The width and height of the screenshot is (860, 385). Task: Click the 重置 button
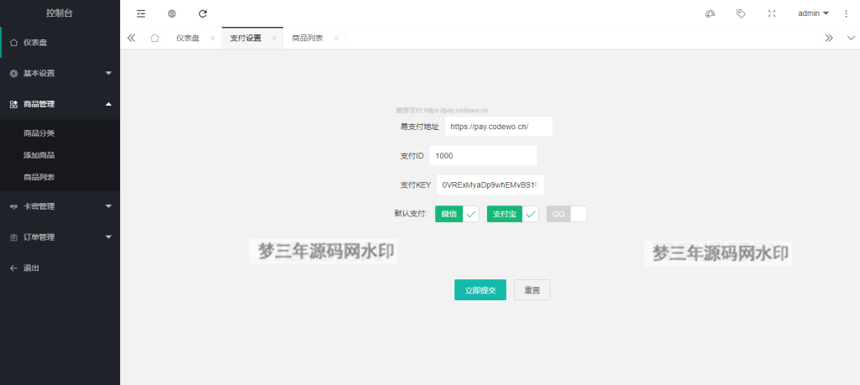pos(532,290)
